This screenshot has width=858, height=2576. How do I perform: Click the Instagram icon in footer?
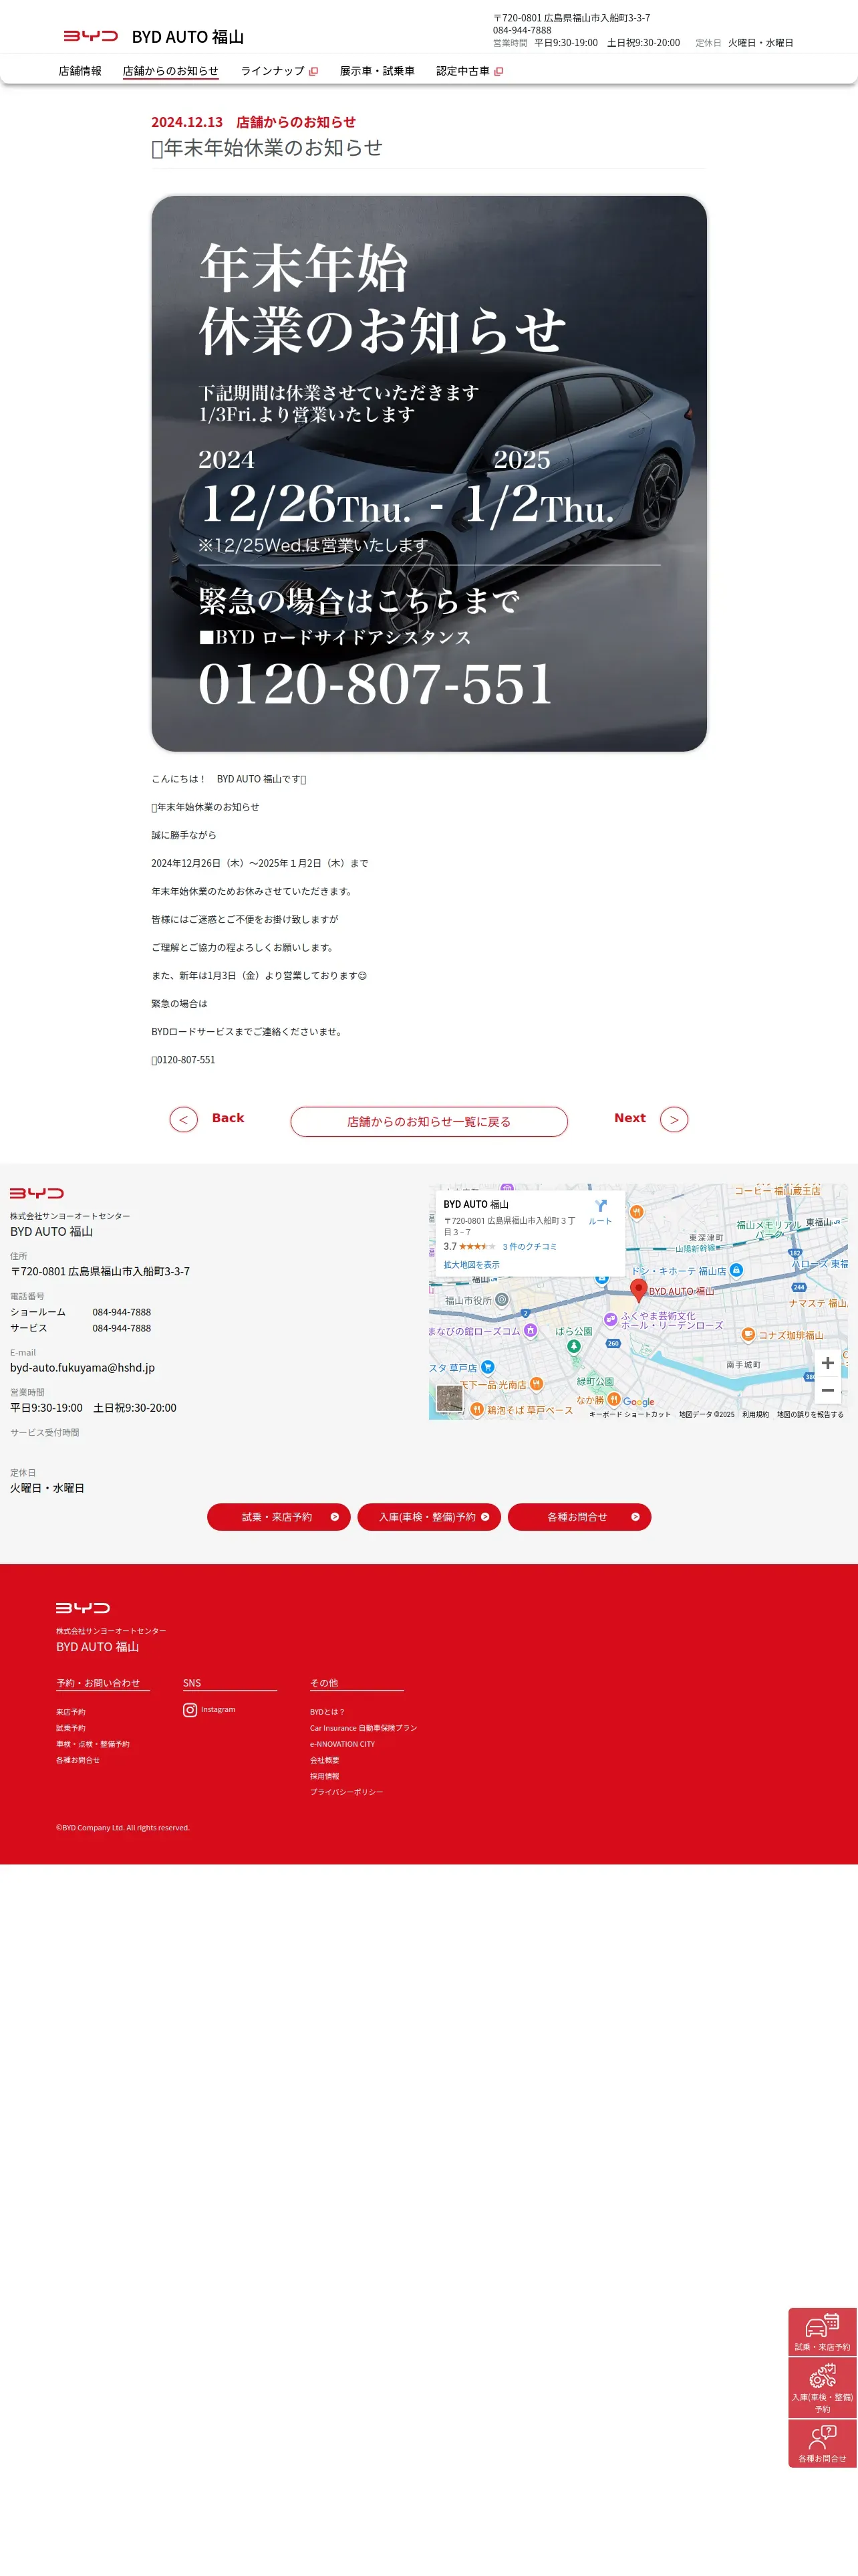190,1710
